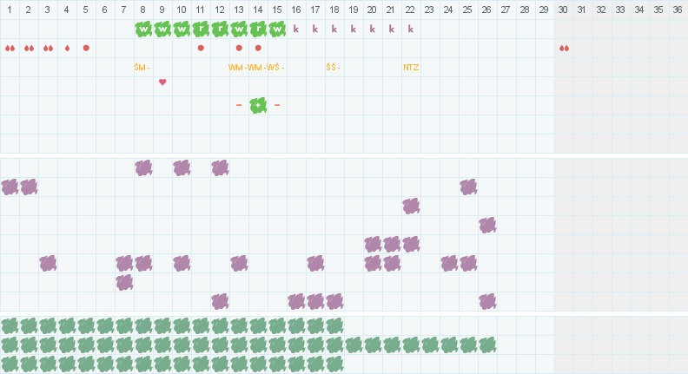Select the orange ŚŚ label on day 18

point(333,68)
